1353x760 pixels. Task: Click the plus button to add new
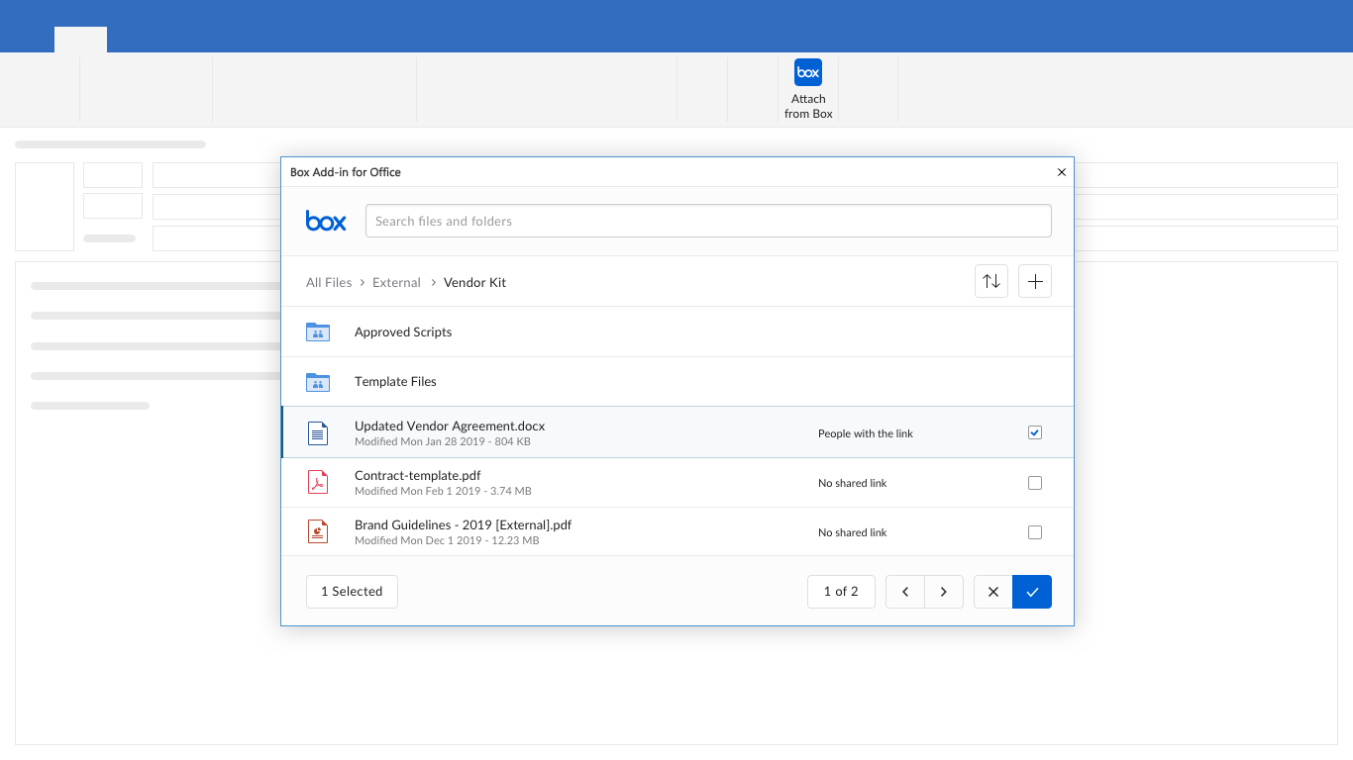(x=1035, y=282)
